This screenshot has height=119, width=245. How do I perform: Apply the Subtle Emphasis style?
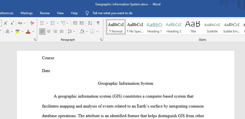pos(232,27)
